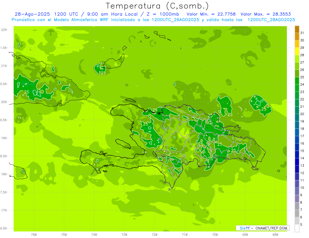Click the legend color band between 30 and 31
Screen dimensions: 309x238
click(x=297, y=37)
